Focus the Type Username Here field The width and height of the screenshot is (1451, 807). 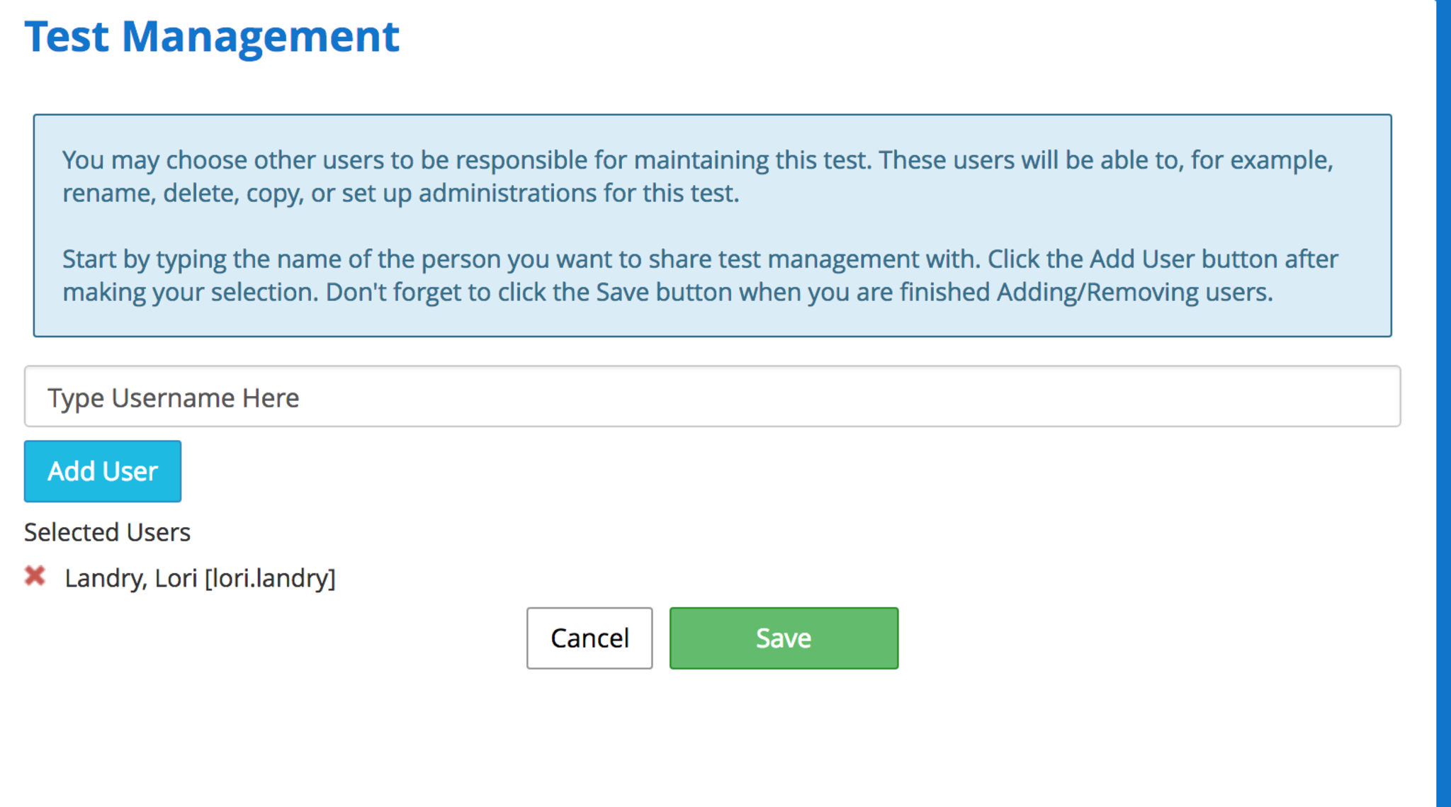[712, 397]
